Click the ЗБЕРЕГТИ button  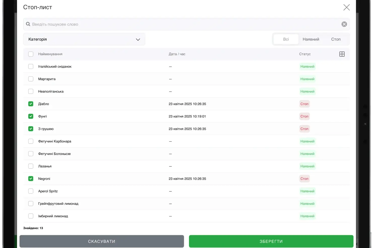tap(271, 241)
